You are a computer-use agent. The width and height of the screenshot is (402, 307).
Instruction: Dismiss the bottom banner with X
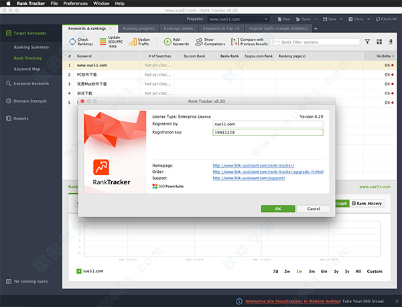[x=397, y=302]
